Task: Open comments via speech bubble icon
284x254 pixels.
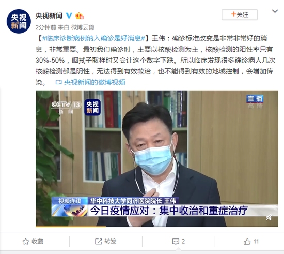Action: (x=176, y=242)
